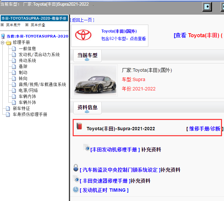Click 当前:丰田-TOYOTASUPRA-2020 root link
The height and width of the screenshot is (201, 224).
pos(37,36)
